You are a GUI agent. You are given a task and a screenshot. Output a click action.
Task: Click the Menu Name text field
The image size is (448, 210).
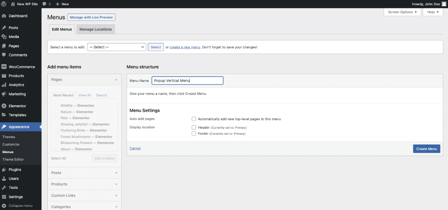click(x=187, y=81)
